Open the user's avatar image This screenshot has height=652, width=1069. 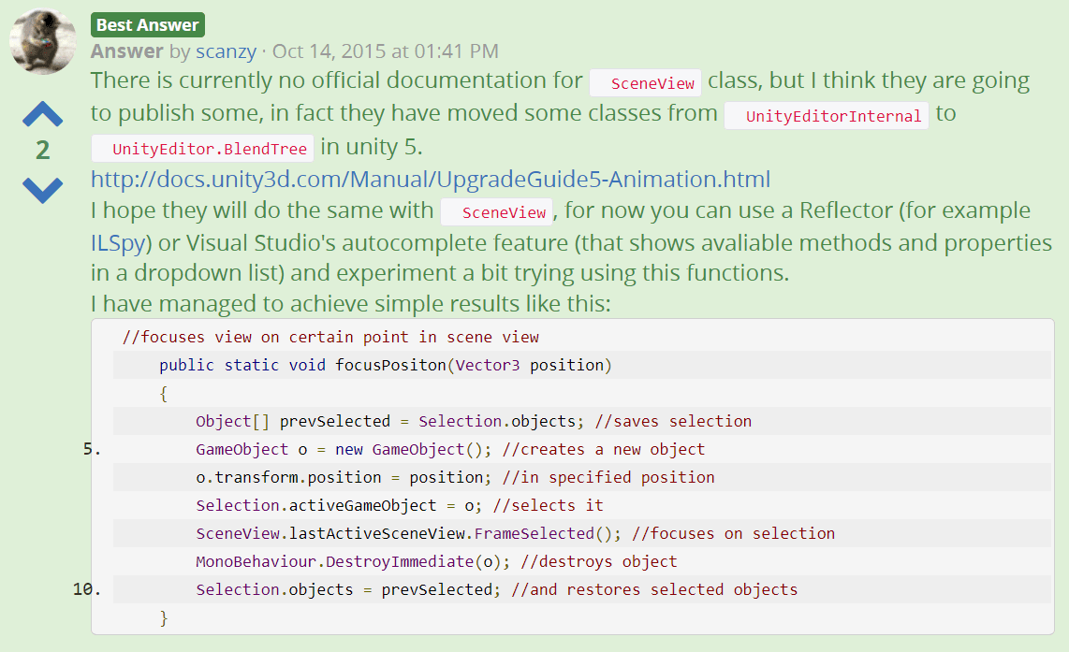[42, 41]
